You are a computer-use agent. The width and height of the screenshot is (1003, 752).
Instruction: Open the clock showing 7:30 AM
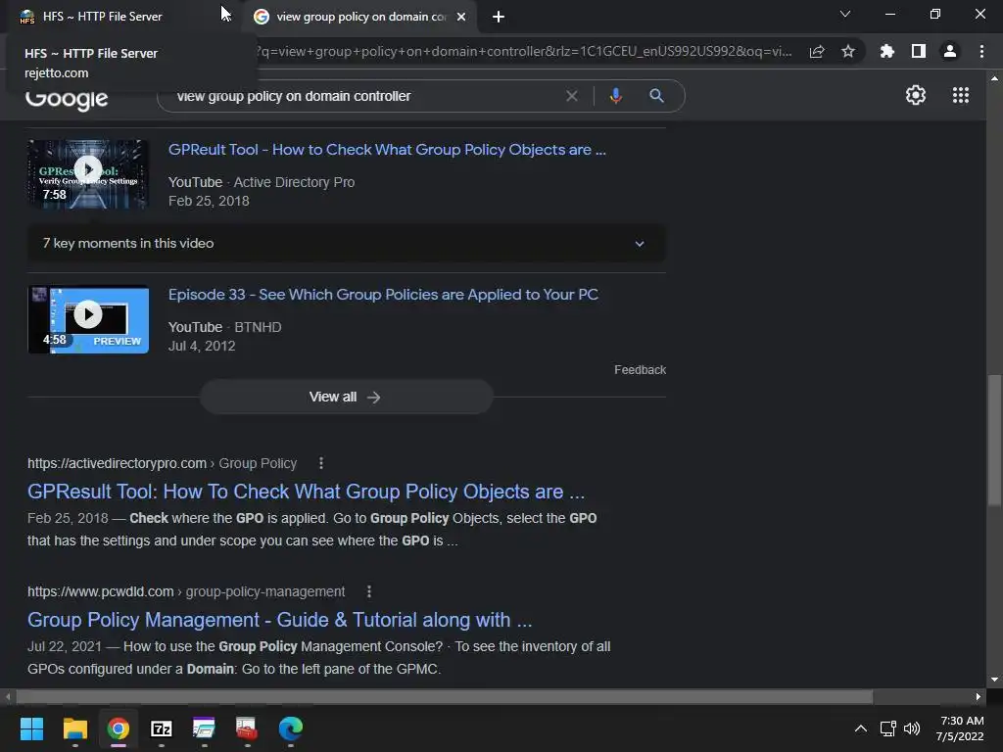(x=960, y=728)
